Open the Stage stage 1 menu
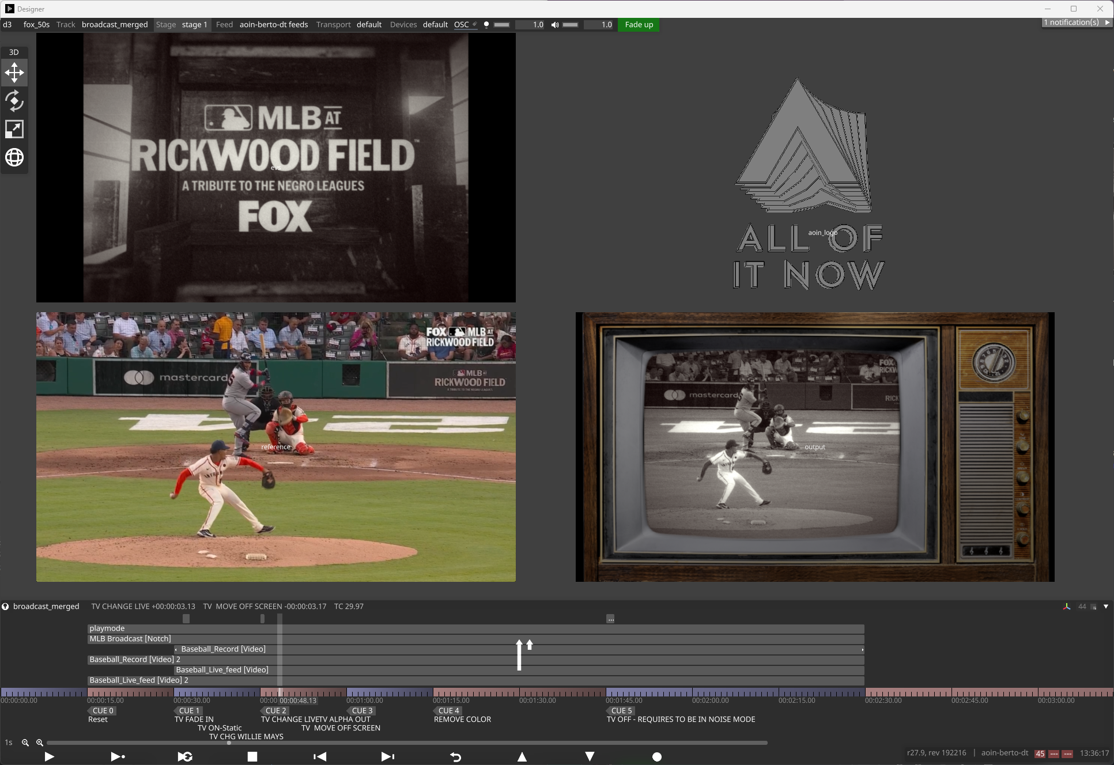Viewport: 1114px width, 765px height. pyautogui.click(x=182, y=24)
